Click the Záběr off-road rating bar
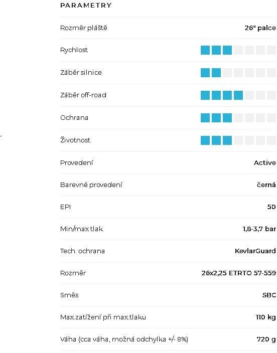 pos(238,95)
